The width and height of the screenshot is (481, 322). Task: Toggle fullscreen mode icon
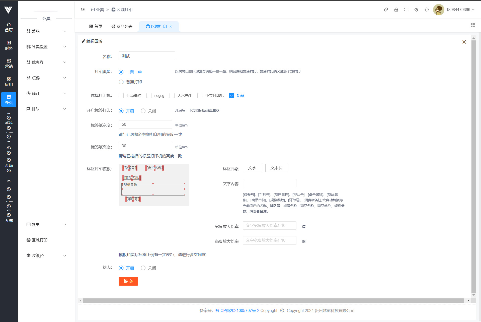[406, 10]
